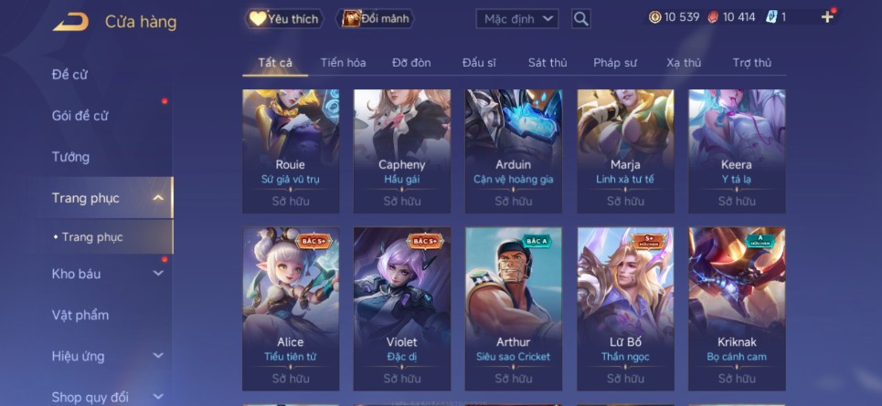
Task: Tap the plus icon to add currency
Action: [827, 16]
